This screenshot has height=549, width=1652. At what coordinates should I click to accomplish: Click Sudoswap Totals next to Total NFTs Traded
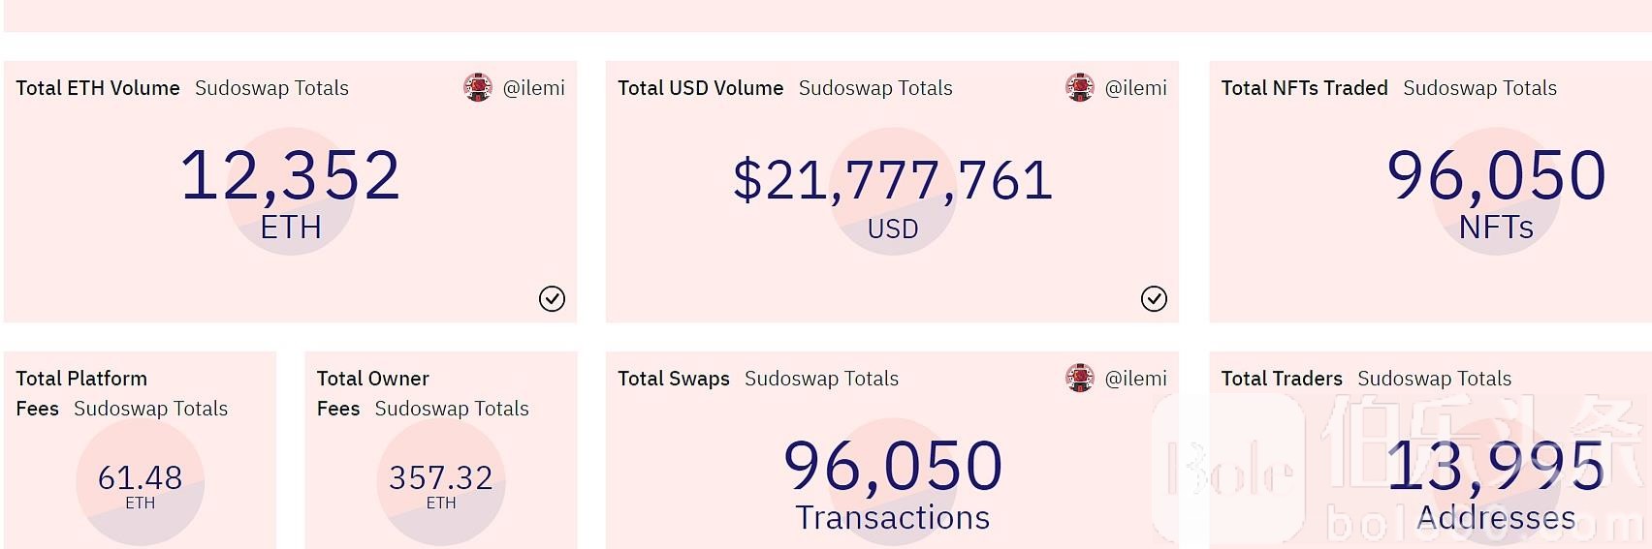(x=1479, y=88)
